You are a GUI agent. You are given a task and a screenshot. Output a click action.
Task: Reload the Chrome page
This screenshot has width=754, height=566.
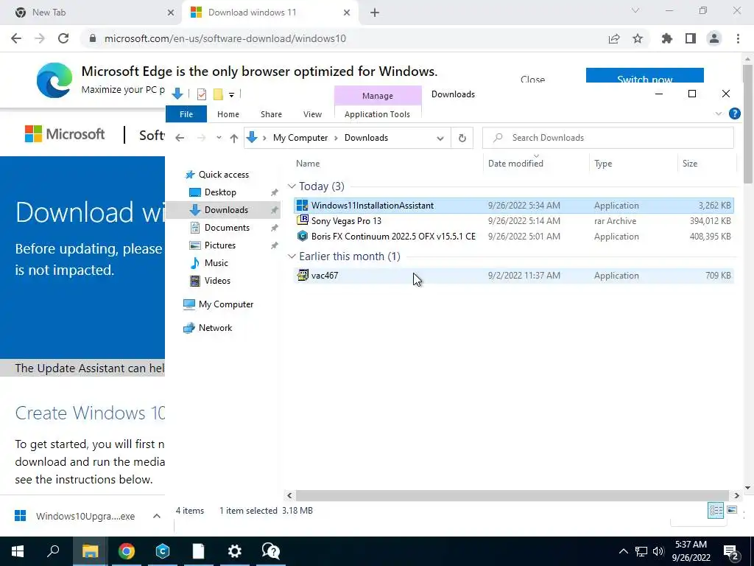[x=63, y=38]
